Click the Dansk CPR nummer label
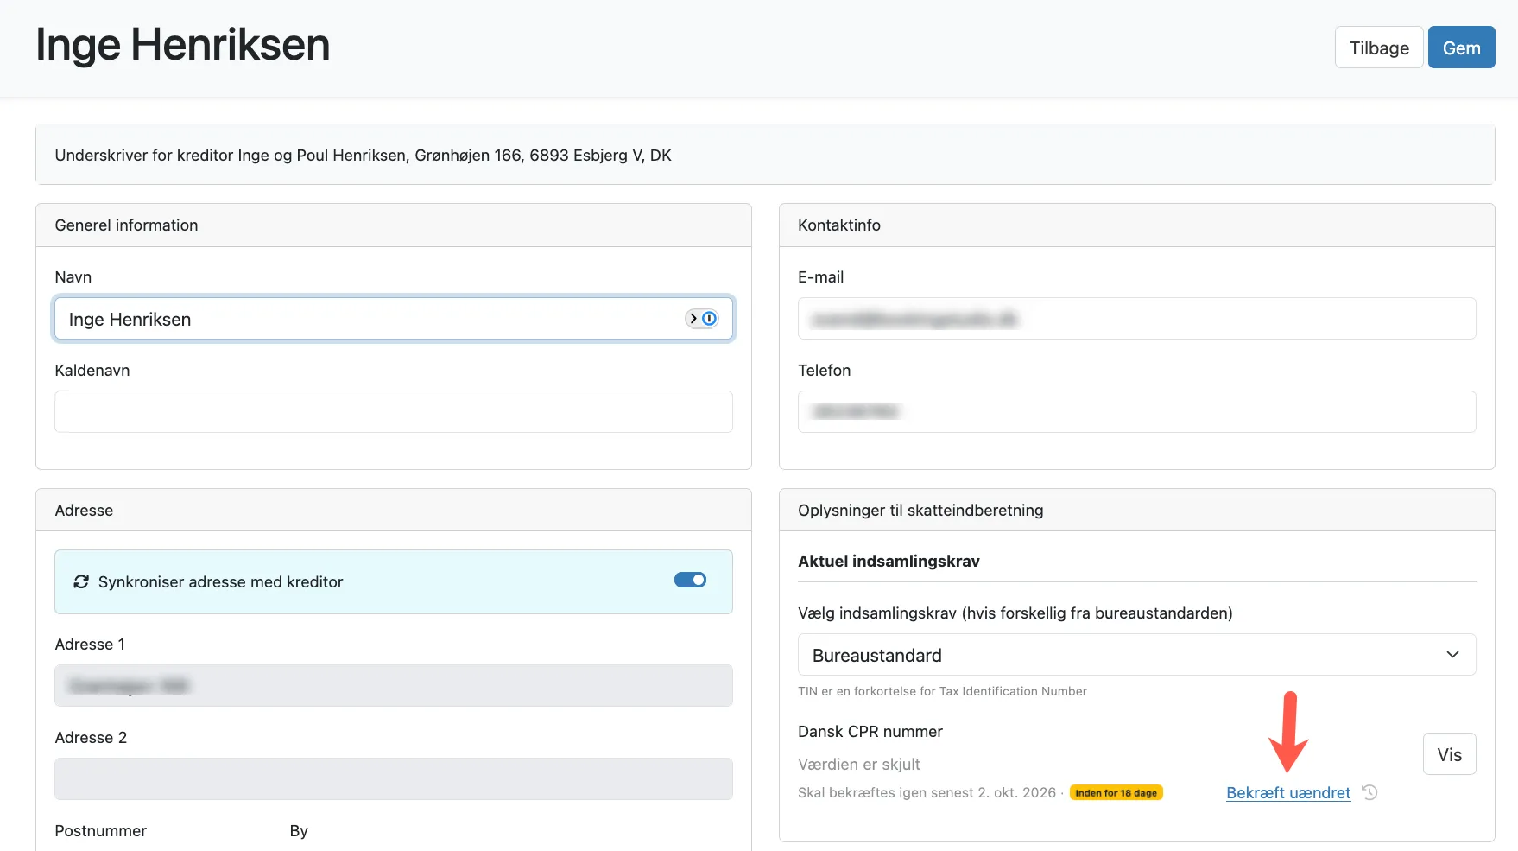This screenshot has width=1518, height=851. (870, 732)
